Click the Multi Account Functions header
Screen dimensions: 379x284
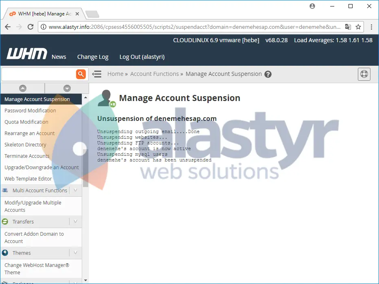point(39,190)
